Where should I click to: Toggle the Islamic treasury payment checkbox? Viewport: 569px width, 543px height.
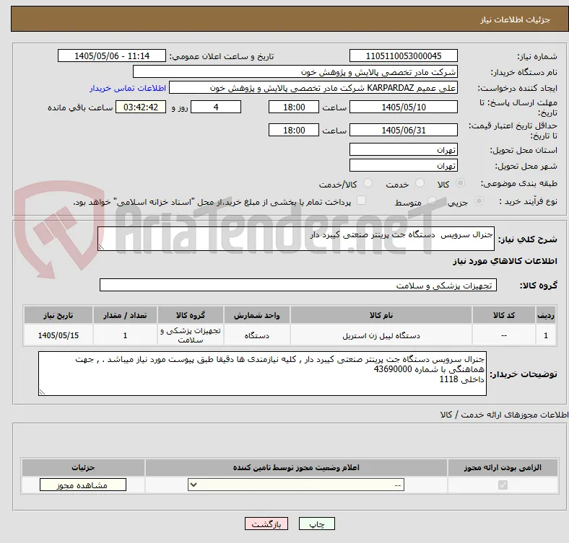[362, 200]
